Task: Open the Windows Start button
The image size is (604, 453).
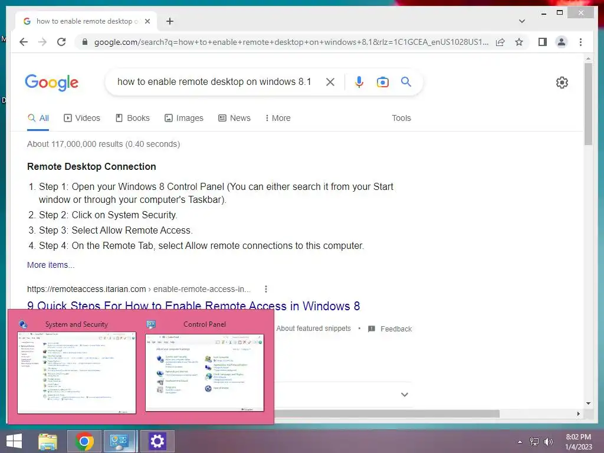Action: (14, 441)
